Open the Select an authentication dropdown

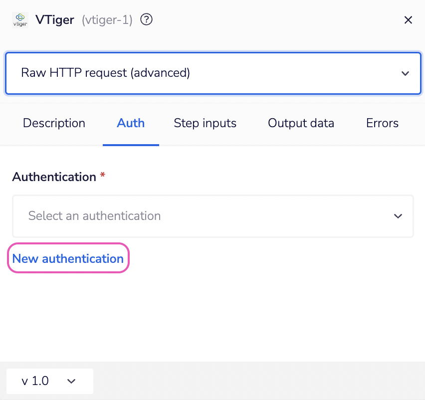pos(212,216)
